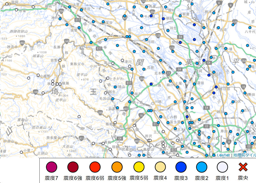Click the white marker at 小鹿野
The width and height of the screenshot is (256, 183).
coord(38,75)
